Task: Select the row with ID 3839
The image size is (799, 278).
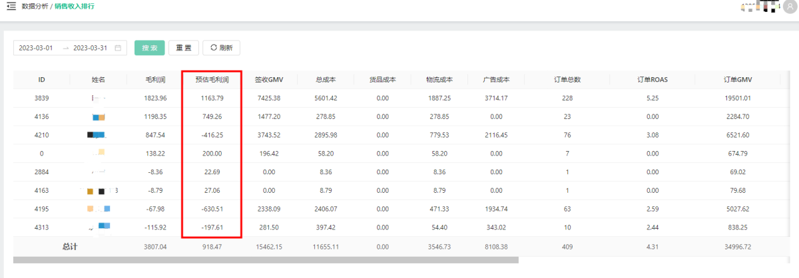Action: tap(41, 98)
